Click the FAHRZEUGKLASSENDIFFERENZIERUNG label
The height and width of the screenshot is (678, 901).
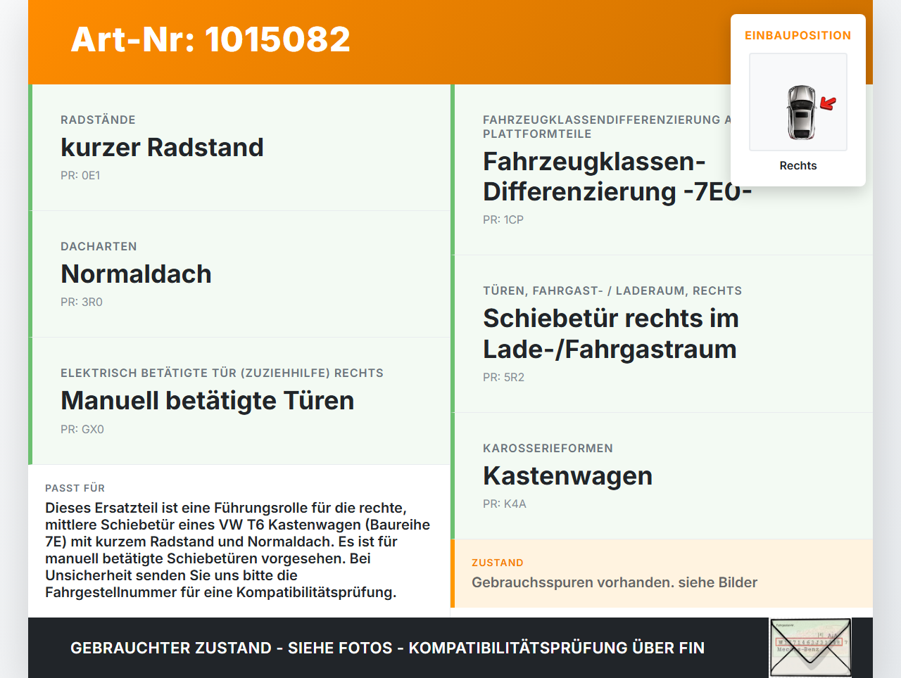607,127
